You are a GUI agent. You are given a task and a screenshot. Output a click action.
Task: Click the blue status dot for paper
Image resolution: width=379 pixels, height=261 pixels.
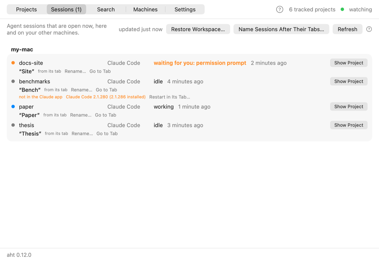pyautogui.click(x=13, y=107)
